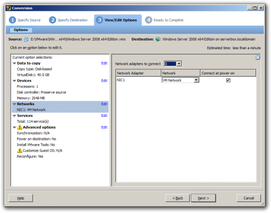The height and width of the screenshot is (213, 271).
Task: Toggle Connect at power-on for NIC1
Action: 228,80
